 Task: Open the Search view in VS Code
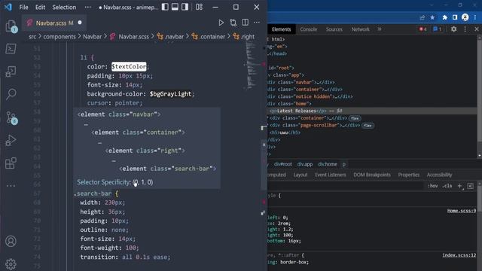pyautogui.click(x=11, y=94)
